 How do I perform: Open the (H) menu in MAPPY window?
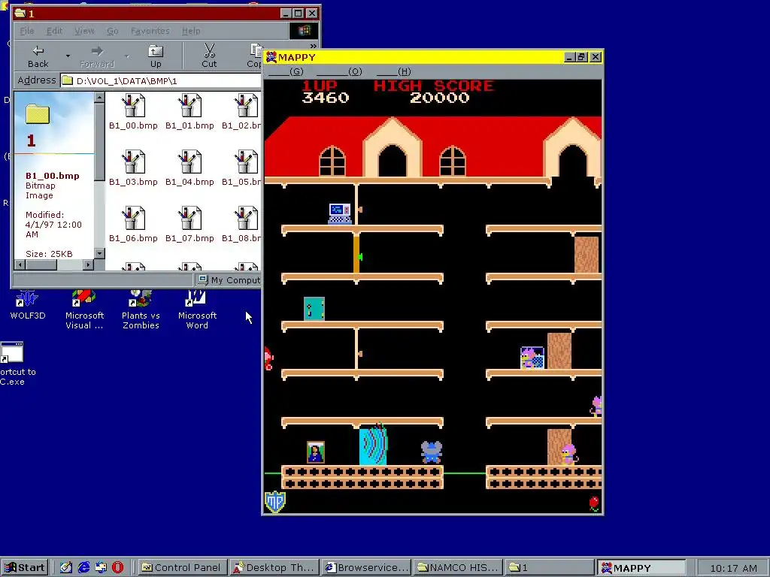[x=393, y=71]
